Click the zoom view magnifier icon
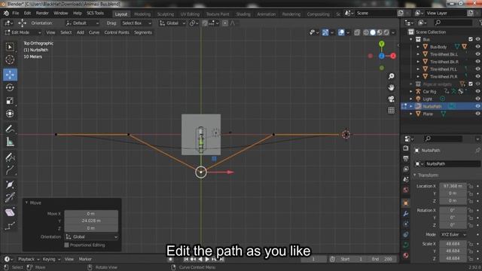 (391, 76)
